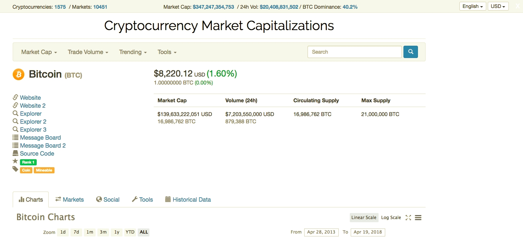Click the bar-chart icon on the Charts tab
523x239 pixels.
[x=21, y=199]
